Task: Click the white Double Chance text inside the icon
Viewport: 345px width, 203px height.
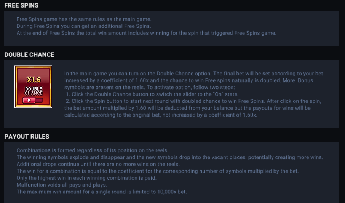Action: pos(34,91)
